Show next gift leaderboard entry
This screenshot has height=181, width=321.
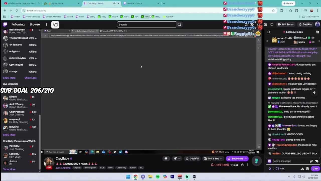tap(319, 41)
